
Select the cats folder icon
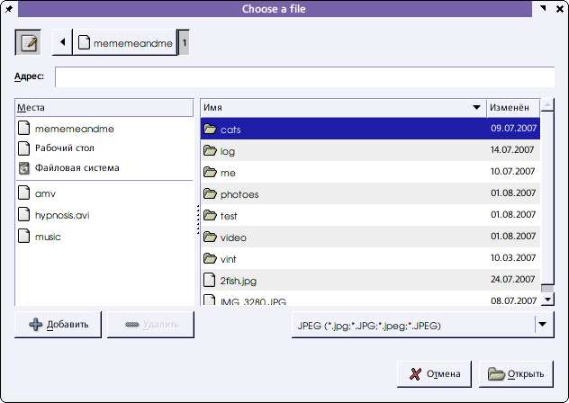(x=210, y=130)
